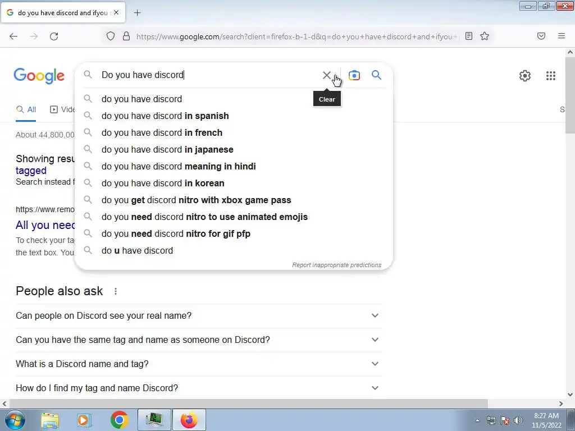Viewport: 575px width, 431px height.
Task: Open the tracking protection shield
Action: tap(111, 36)
